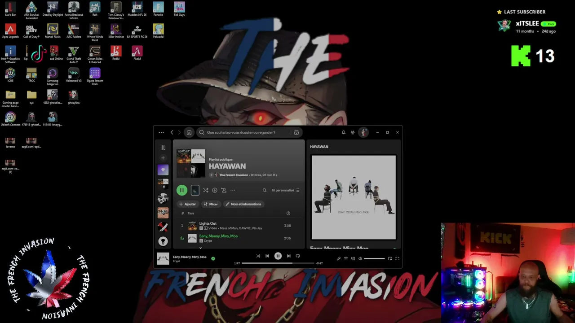Open Connect to a device icon
This screenshot has height=323, width=575.
click(x=353, y=258)
